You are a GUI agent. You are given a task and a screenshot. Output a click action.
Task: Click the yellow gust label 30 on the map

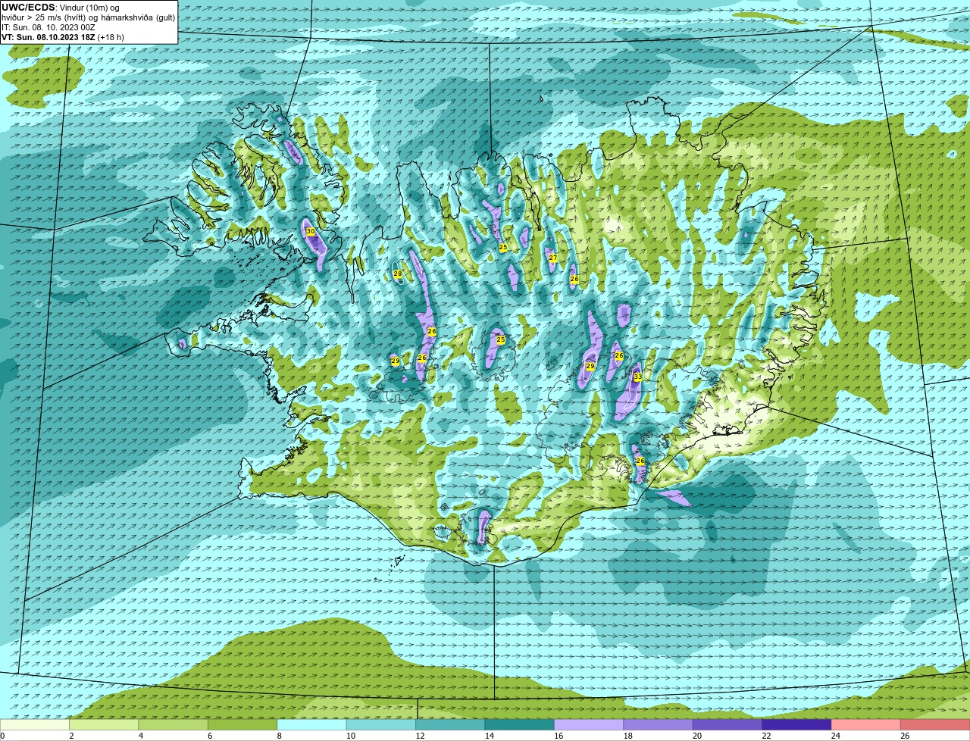pos(310,232)
